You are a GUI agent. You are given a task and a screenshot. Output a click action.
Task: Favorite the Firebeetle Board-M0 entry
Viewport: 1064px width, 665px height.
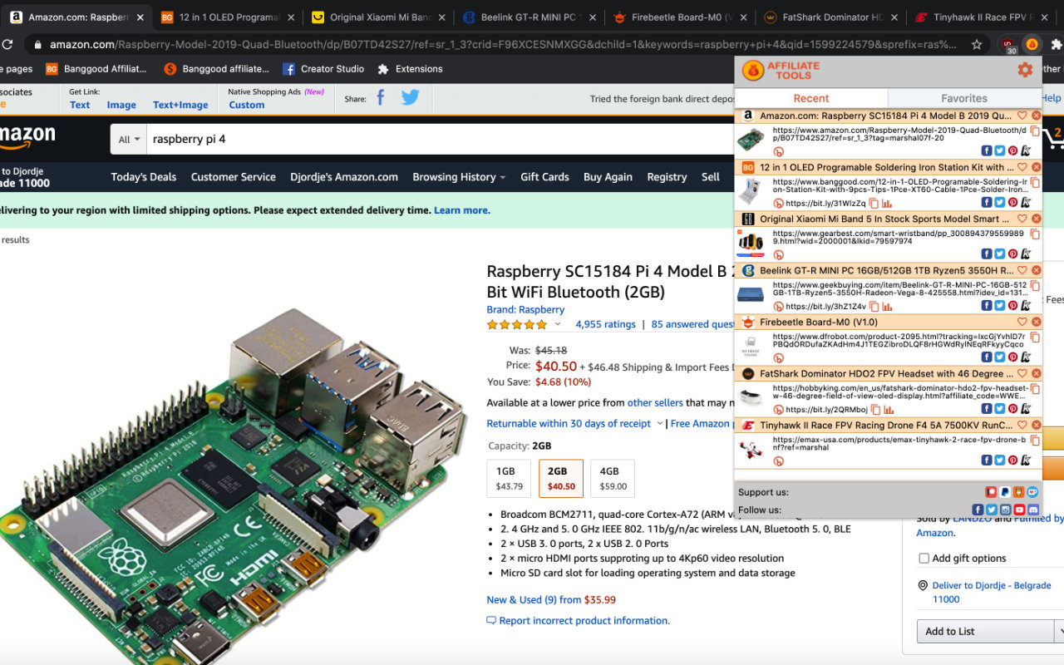point(1022,322)
